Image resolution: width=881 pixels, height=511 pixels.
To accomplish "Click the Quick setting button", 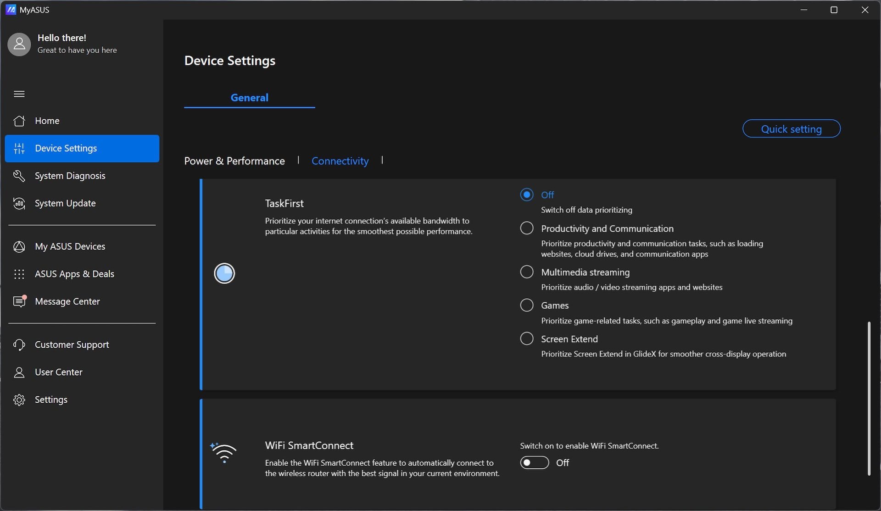I will 792,128.
